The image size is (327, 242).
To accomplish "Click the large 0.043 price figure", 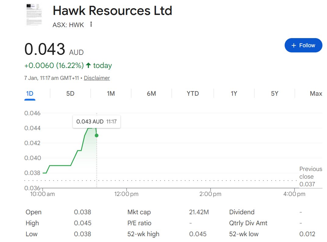I will tap(45, 49).
